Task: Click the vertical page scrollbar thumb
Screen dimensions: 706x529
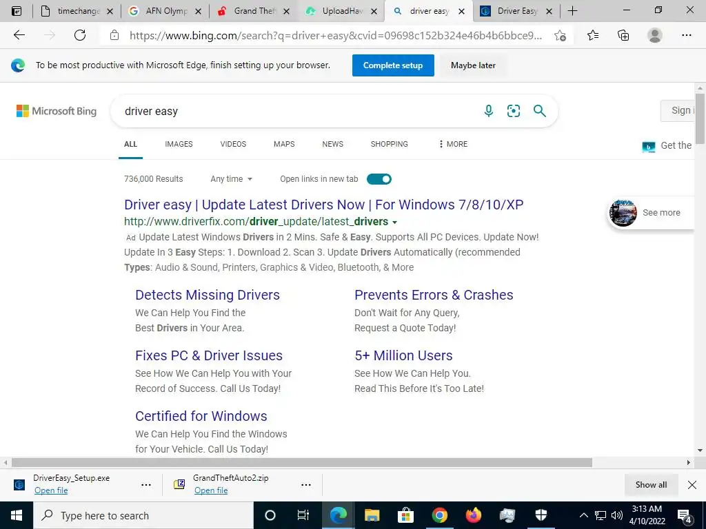Action: (x=700, y=118)
